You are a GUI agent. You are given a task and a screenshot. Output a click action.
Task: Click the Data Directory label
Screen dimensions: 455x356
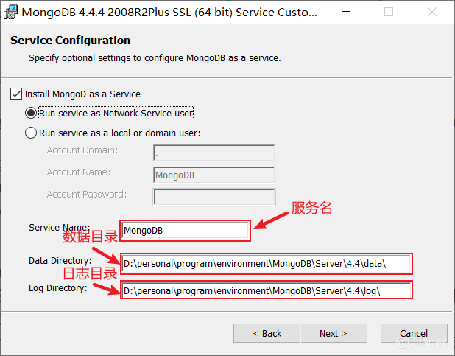pos(60,261)
